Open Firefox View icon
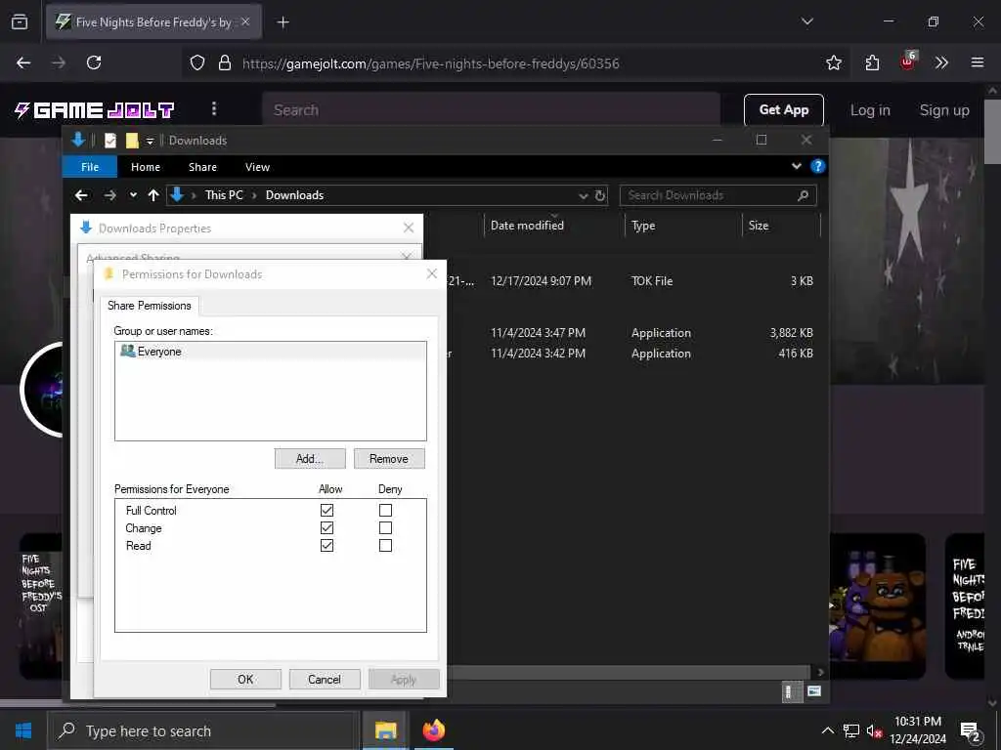 [x=20, y=22]
